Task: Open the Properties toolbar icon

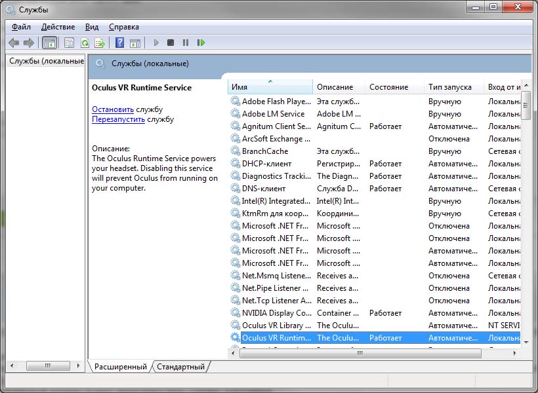Action: click(x=70, y=43)
